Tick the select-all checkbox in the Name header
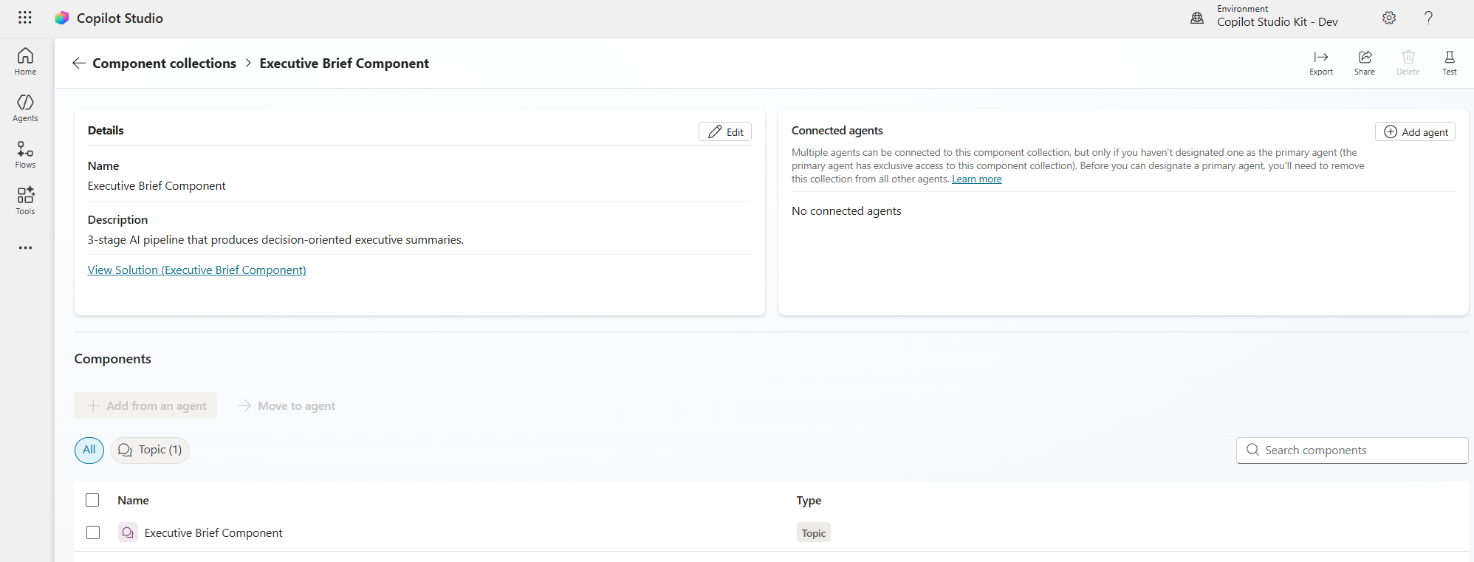This screenshot has height=562, width=1474. click(92, 500)
